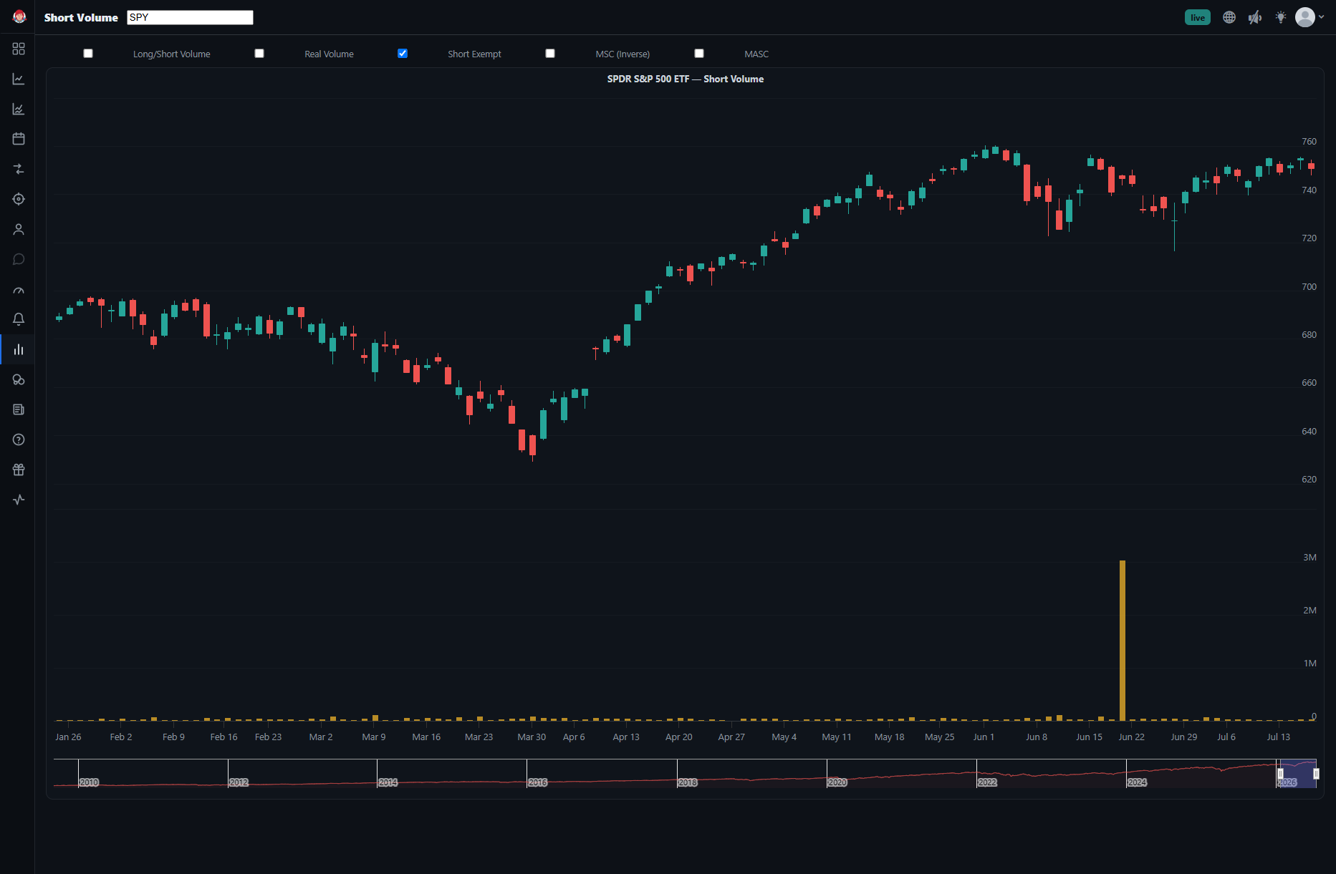Uncheck the Short Exempt checkbox
The image size is (1336, 874).
[x=403, y=54]
